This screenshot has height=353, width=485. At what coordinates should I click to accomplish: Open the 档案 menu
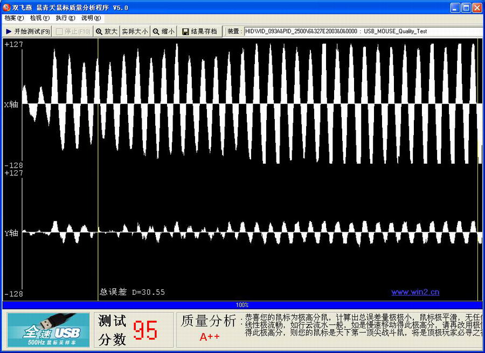(x=13, y=18)
